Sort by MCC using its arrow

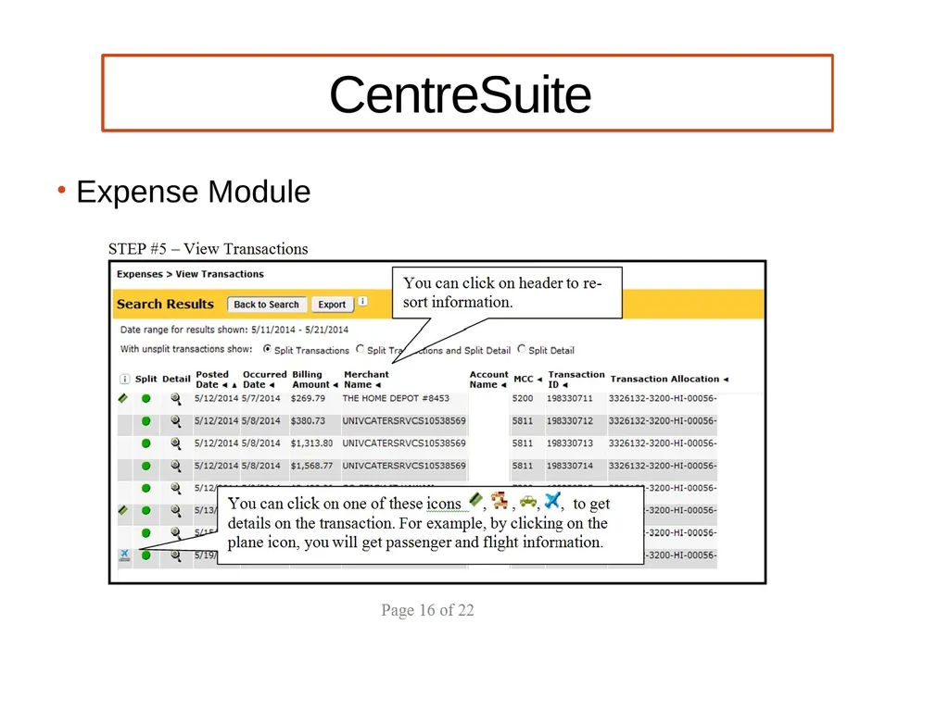[539, 380]
